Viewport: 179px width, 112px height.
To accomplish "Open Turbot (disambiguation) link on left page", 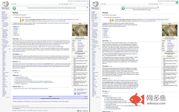I will click(26, 17).
